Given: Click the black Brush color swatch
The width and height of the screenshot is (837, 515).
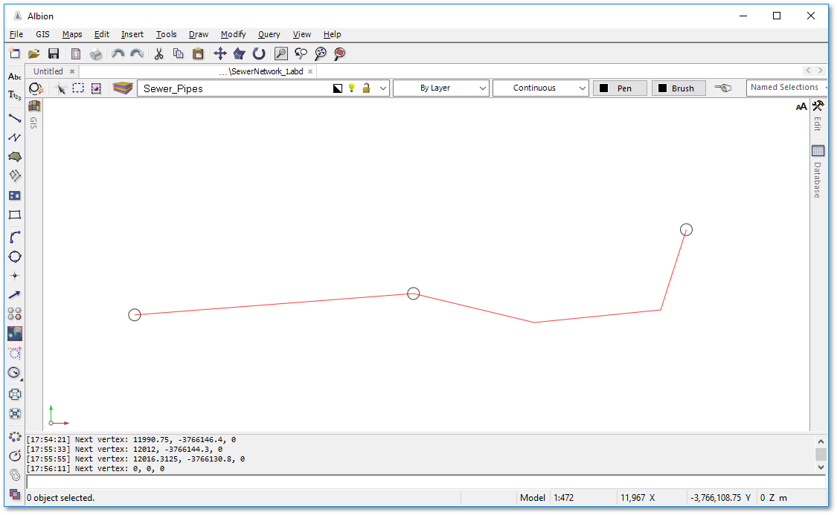Looking at the screenshot, I should click(x=662, y=88).
